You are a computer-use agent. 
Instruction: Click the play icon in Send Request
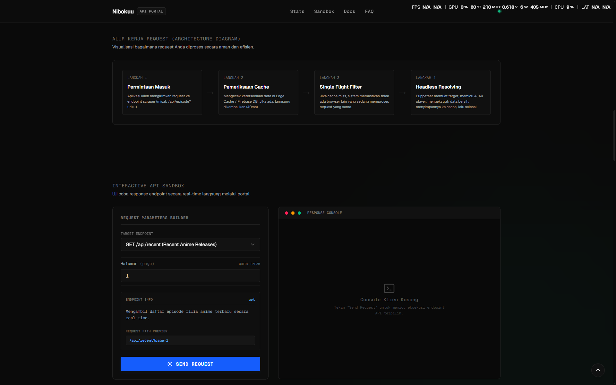click(170, 364)
